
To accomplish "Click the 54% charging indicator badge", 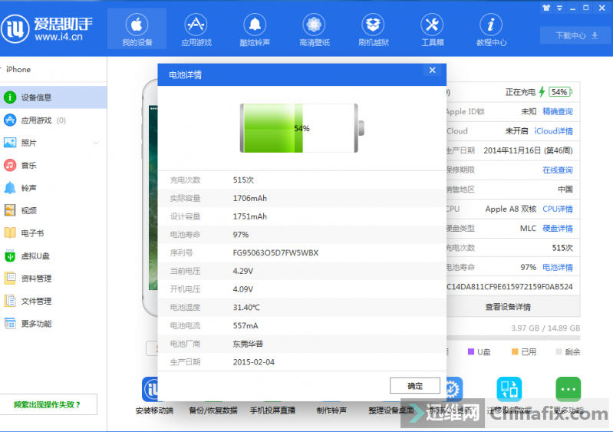I will click(x=561, y=92).
